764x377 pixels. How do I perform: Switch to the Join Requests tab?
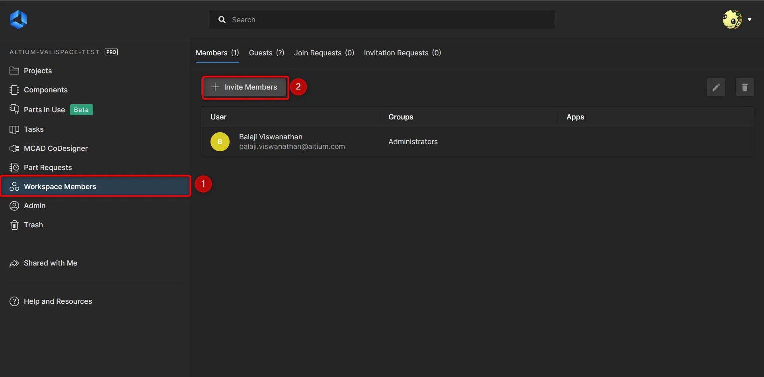[324, 53]
